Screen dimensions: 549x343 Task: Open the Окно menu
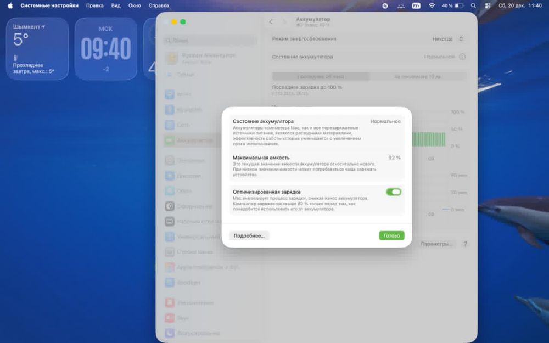pos(135,5)
